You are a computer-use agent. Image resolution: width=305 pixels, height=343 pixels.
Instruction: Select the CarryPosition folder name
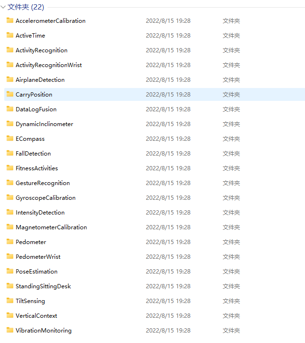pos(34,95)
